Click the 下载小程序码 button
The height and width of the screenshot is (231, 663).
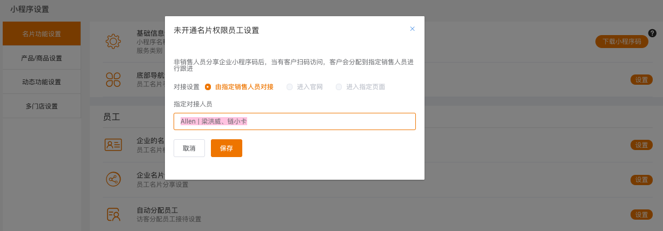(621, 42)
